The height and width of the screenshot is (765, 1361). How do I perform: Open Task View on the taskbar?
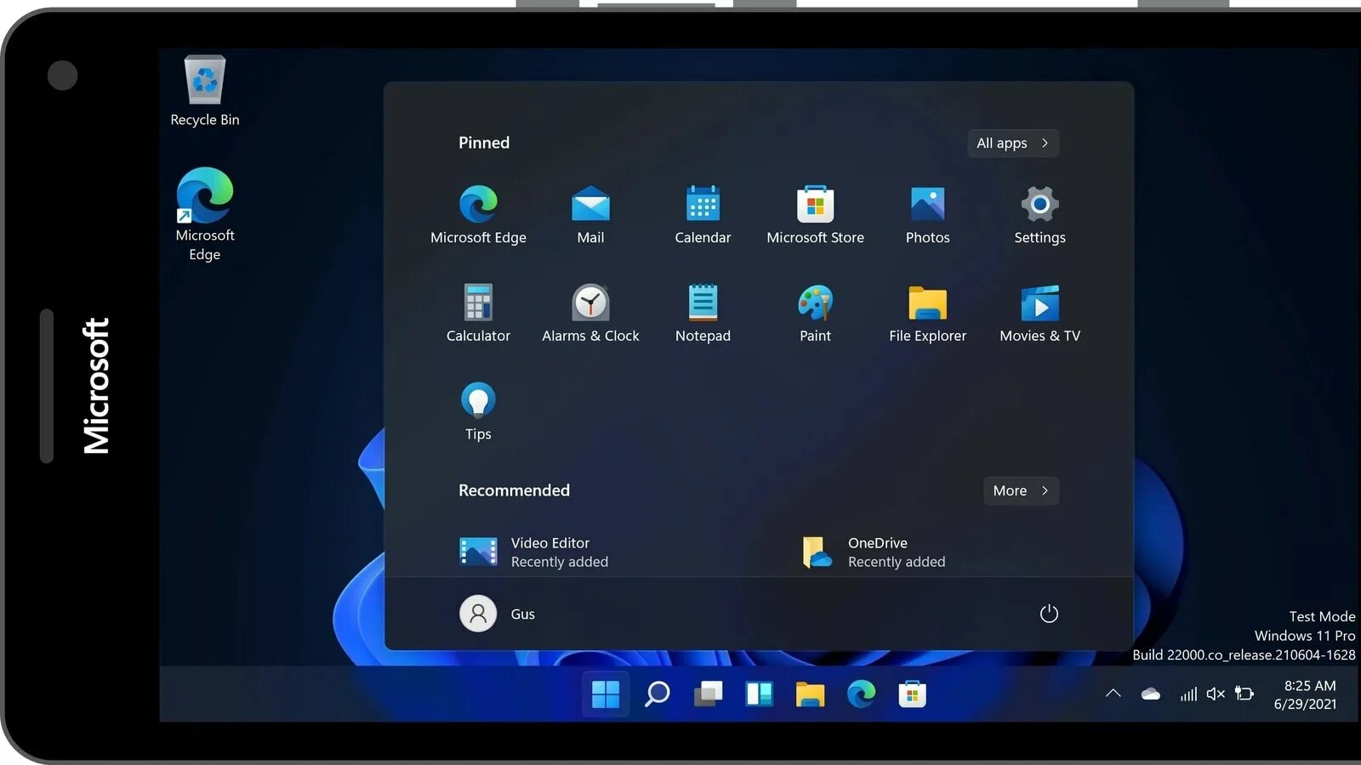708,694
